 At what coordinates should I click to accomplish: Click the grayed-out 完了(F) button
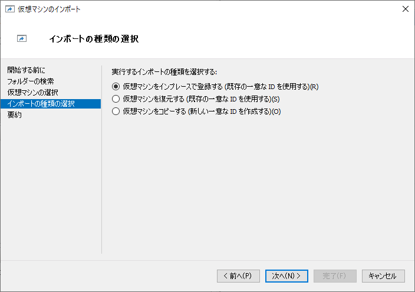(335, 276)
